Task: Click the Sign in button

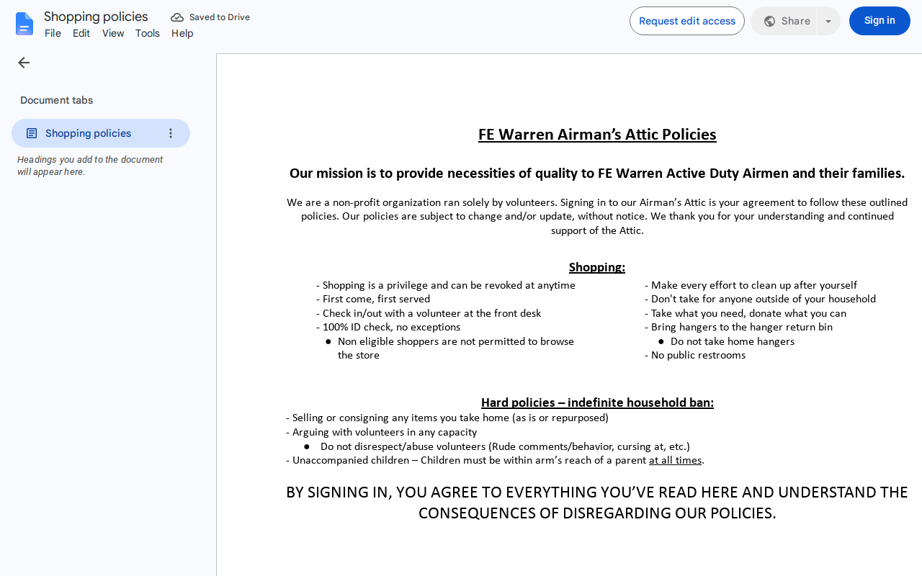Action: tap(880, 21)
